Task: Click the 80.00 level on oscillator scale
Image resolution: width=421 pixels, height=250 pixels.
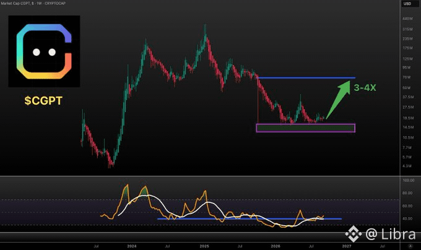Action: pyautogui.click(x=407, y=193)
